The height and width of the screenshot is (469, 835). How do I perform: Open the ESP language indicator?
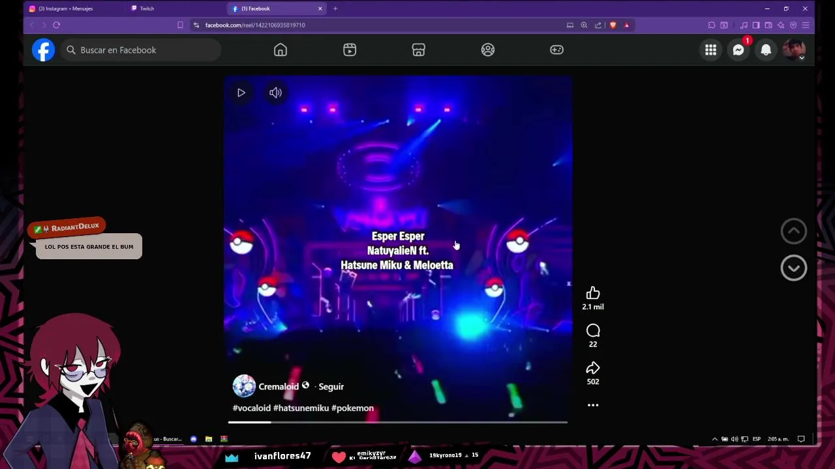point(757,439)
